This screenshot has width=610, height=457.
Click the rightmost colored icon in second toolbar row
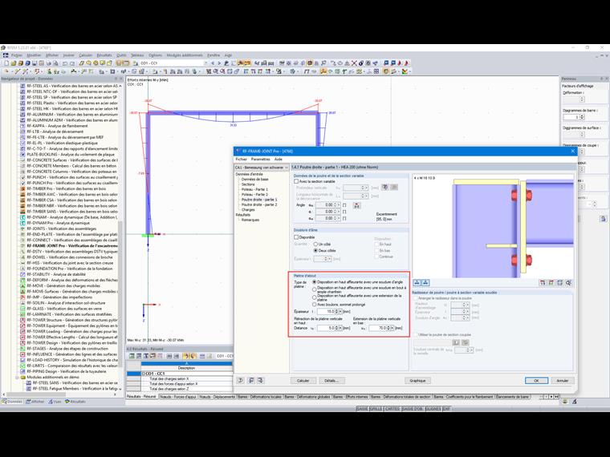click(405, 71)
